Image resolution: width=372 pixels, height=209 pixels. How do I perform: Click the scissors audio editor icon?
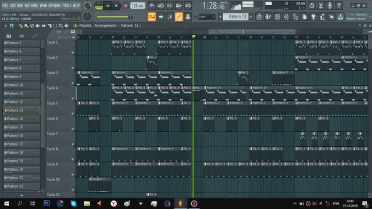tap(321, 5)
